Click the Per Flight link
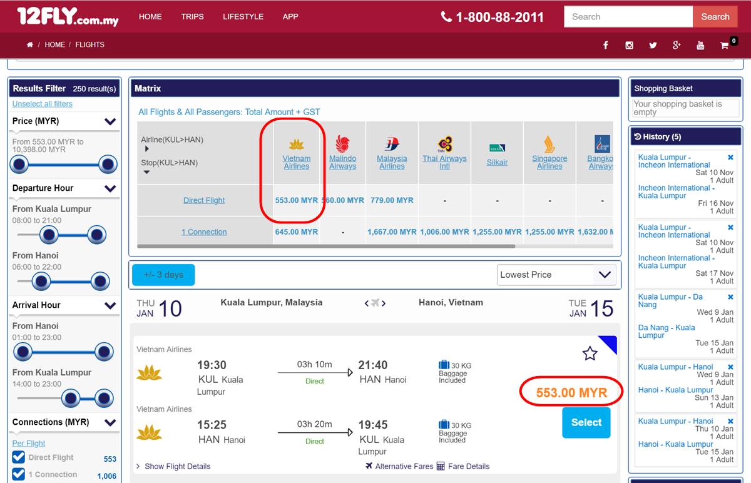The image size is (751, 483). tap(29, 443)
